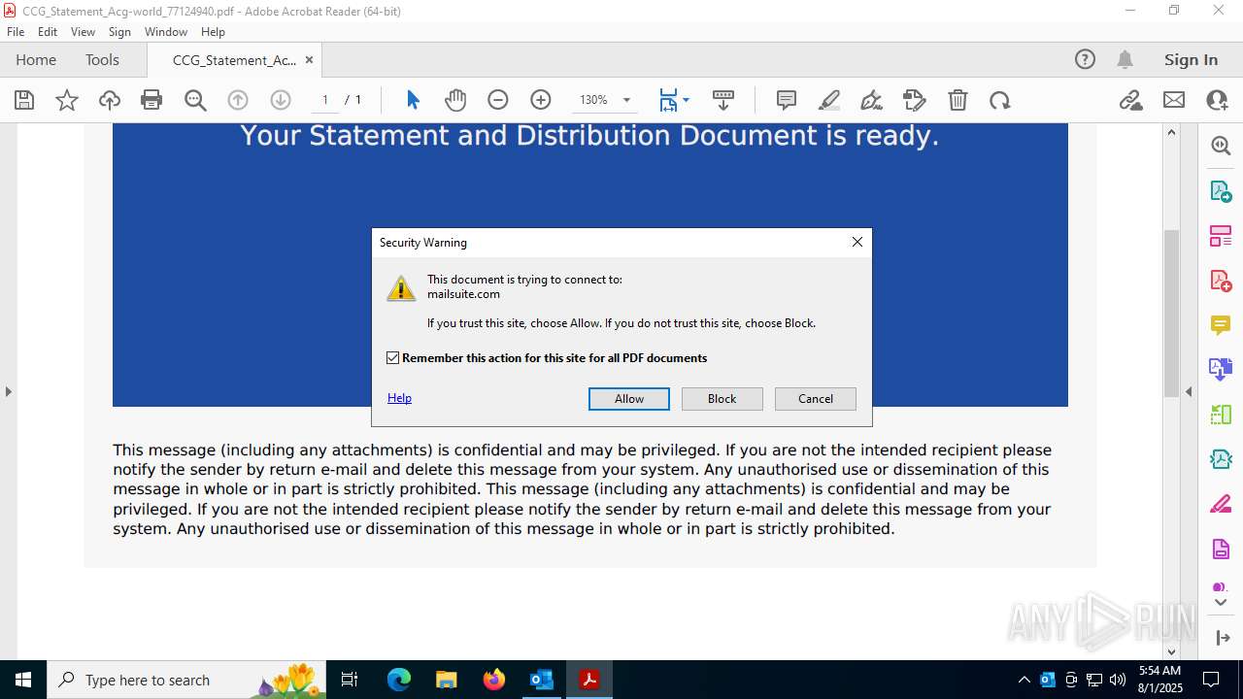The width and height of the screenshot is (1243, 699).
Task: Open the Help menu
Action: [x=213, y=32]
